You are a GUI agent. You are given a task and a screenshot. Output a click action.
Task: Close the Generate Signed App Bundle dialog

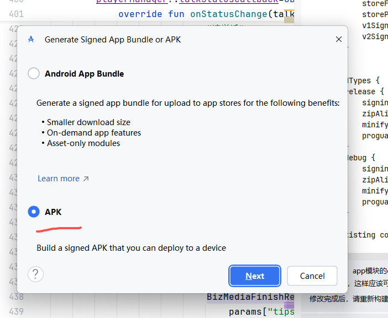pyautogui.click(x=339, y=40)
